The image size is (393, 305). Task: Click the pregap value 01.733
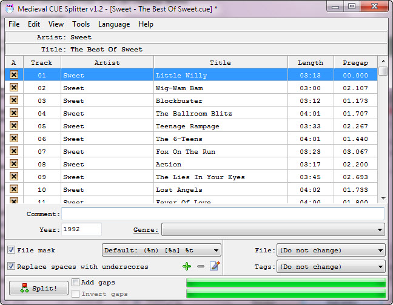tap(355, 190)
